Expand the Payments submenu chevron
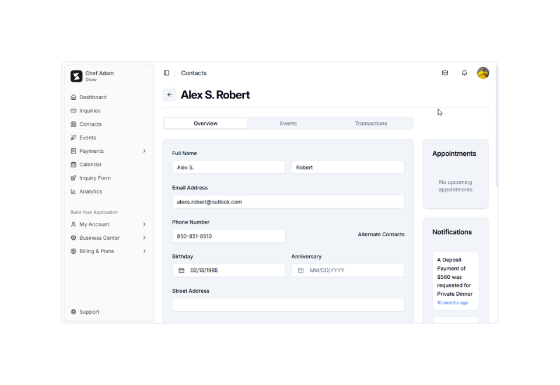This screenshot has width=560, height=385. tap(144, 151)
